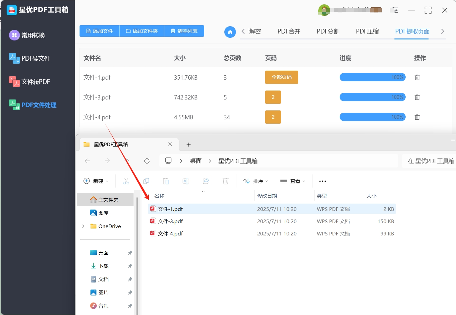456x315 pixels.
Task: Sort by 修改日期 column header
Action: point(267,196)
